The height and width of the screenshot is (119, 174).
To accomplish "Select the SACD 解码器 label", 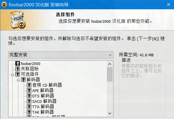I will (x=44, y=101).
